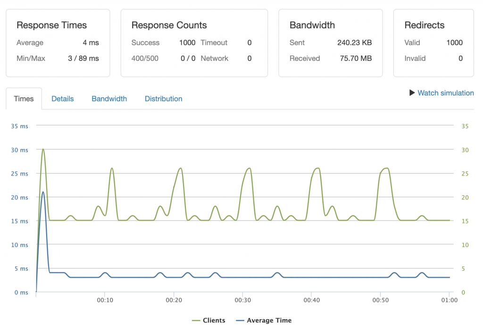Screen dimensions: 483x331
Task: Open the Bandwidth tab
Action: pos(109,99)
